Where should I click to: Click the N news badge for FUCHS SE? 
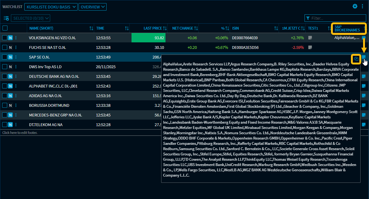click(x=10, y=48)
